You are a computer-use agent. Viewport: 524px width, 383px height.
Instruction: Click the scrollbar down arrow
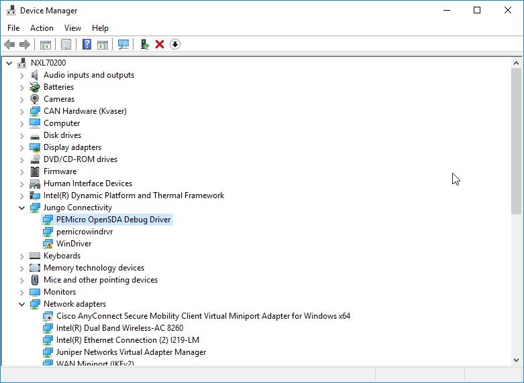517,360
